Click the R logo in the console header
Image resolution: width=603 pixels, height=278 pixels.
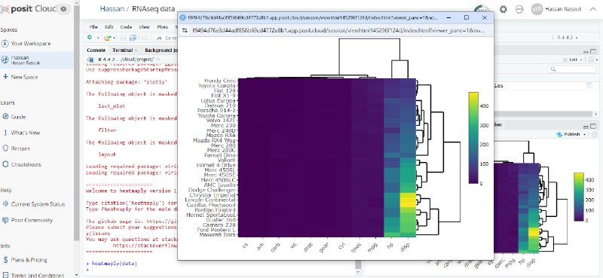pos(90,60)
